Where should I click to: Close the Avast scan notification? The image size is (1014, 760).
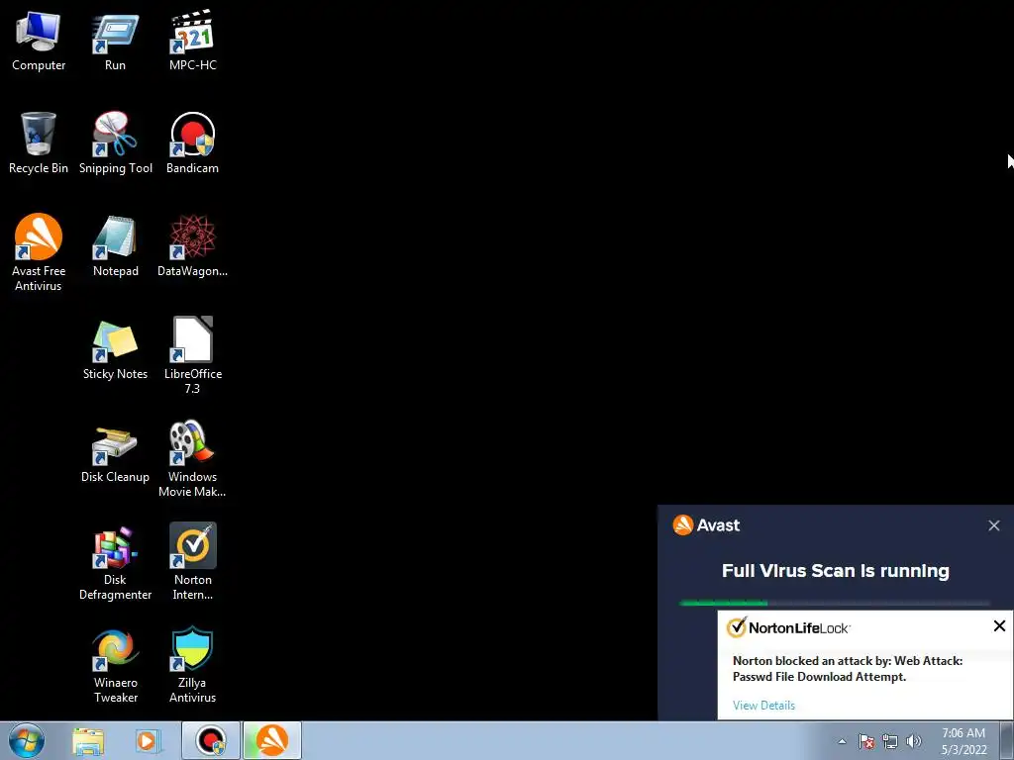[x=994, y=525]
